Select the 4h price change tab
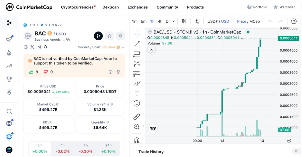This screenshot has width=302, height=157. (x=86, y=148)
